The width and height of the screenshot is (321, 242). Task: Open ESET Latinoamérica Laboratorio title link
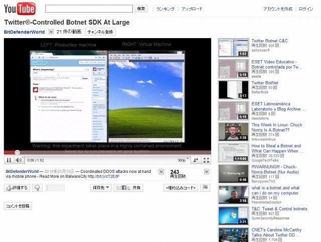[278, 106]
